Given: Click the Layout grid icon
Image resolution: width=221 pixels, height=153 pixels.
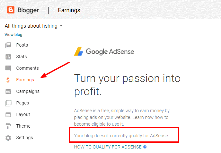Looking at the screenshot, I should click(8, 115).
